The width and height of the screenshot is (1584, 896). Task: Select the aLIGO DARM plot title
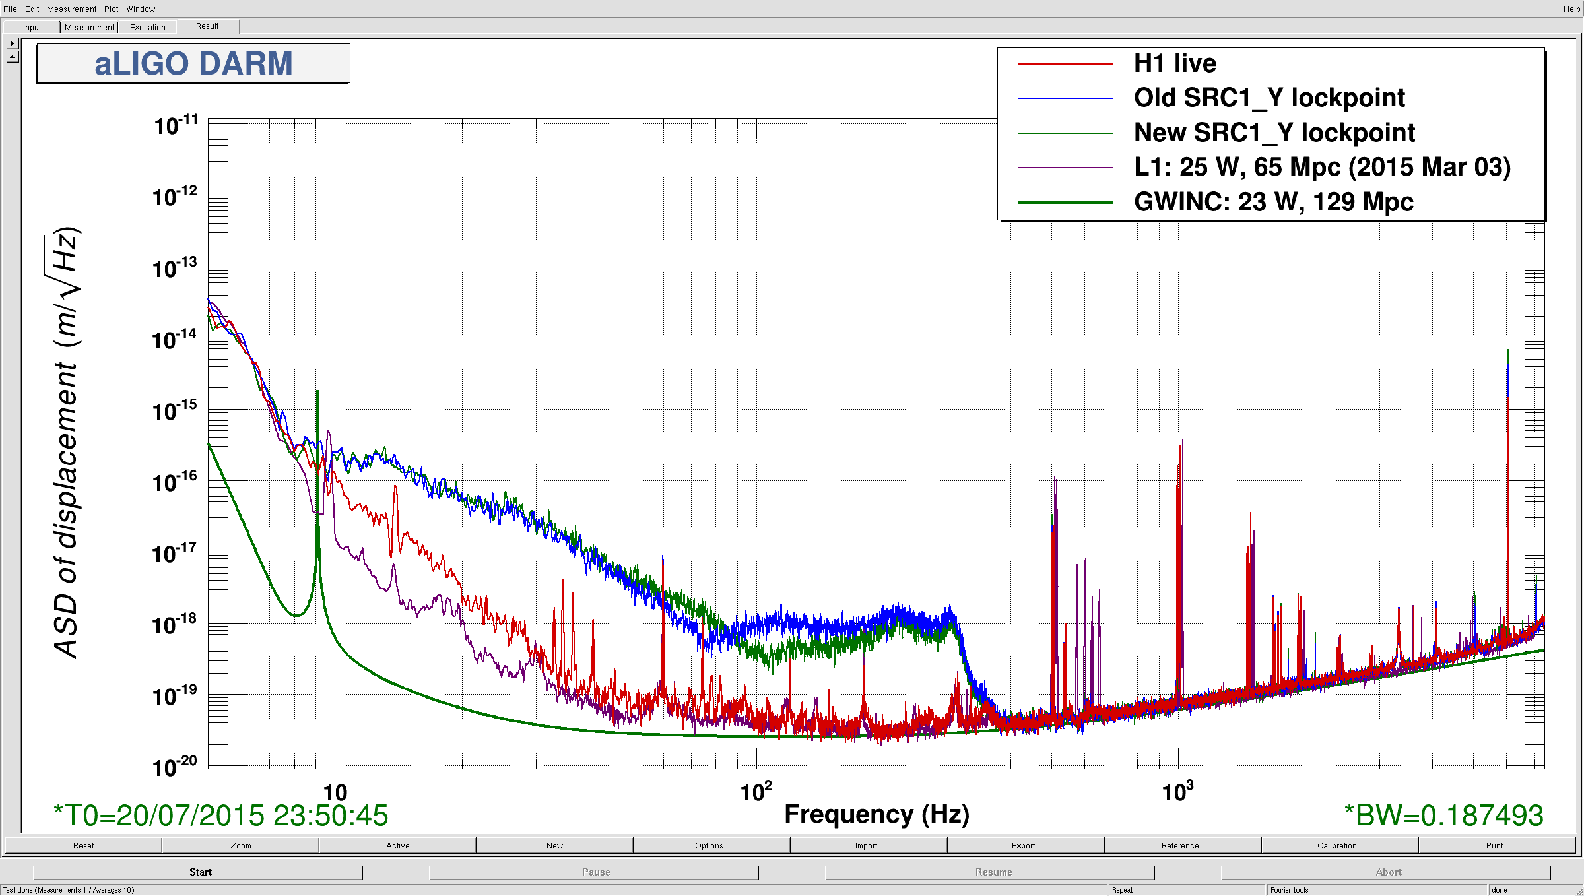[193, 63]
